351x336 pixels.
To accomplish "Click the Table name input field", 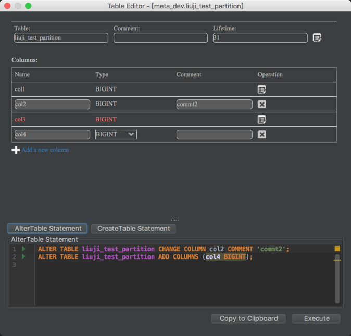I will pos(61,38).
